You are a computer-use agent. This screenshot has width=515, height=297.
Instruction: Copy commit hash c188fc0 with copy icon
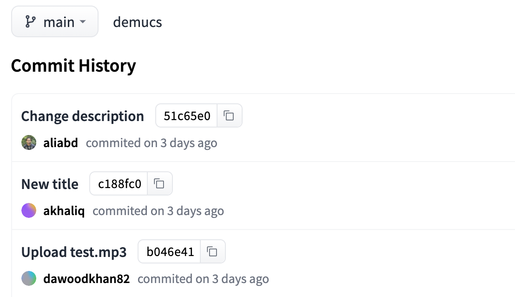159,183
